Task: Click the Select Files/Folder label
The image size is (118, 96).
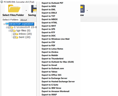Action: (x=13, y=15)
